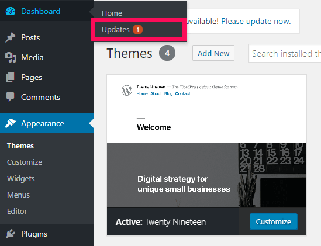Choose Home in the Dashboard flyout

tap(112, 13)
